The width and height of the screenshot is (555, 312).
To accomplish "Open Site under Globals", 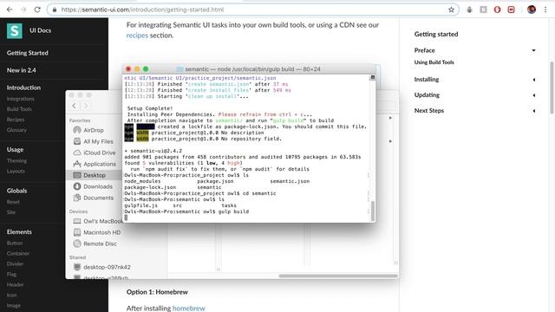I will pos(11,212).
